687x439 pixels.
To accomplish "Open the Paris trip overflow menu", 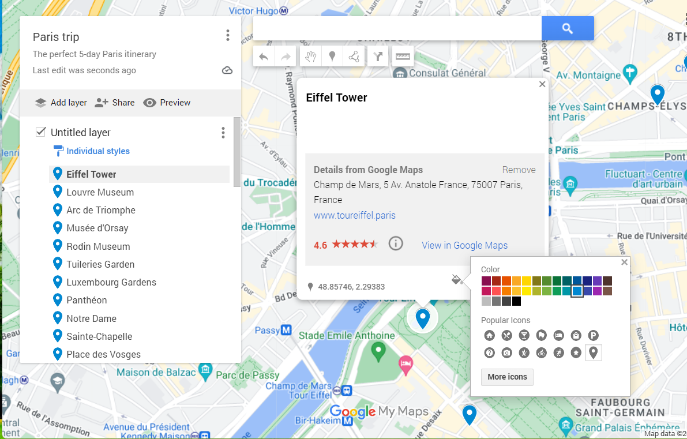I will [x=227, y=35].
